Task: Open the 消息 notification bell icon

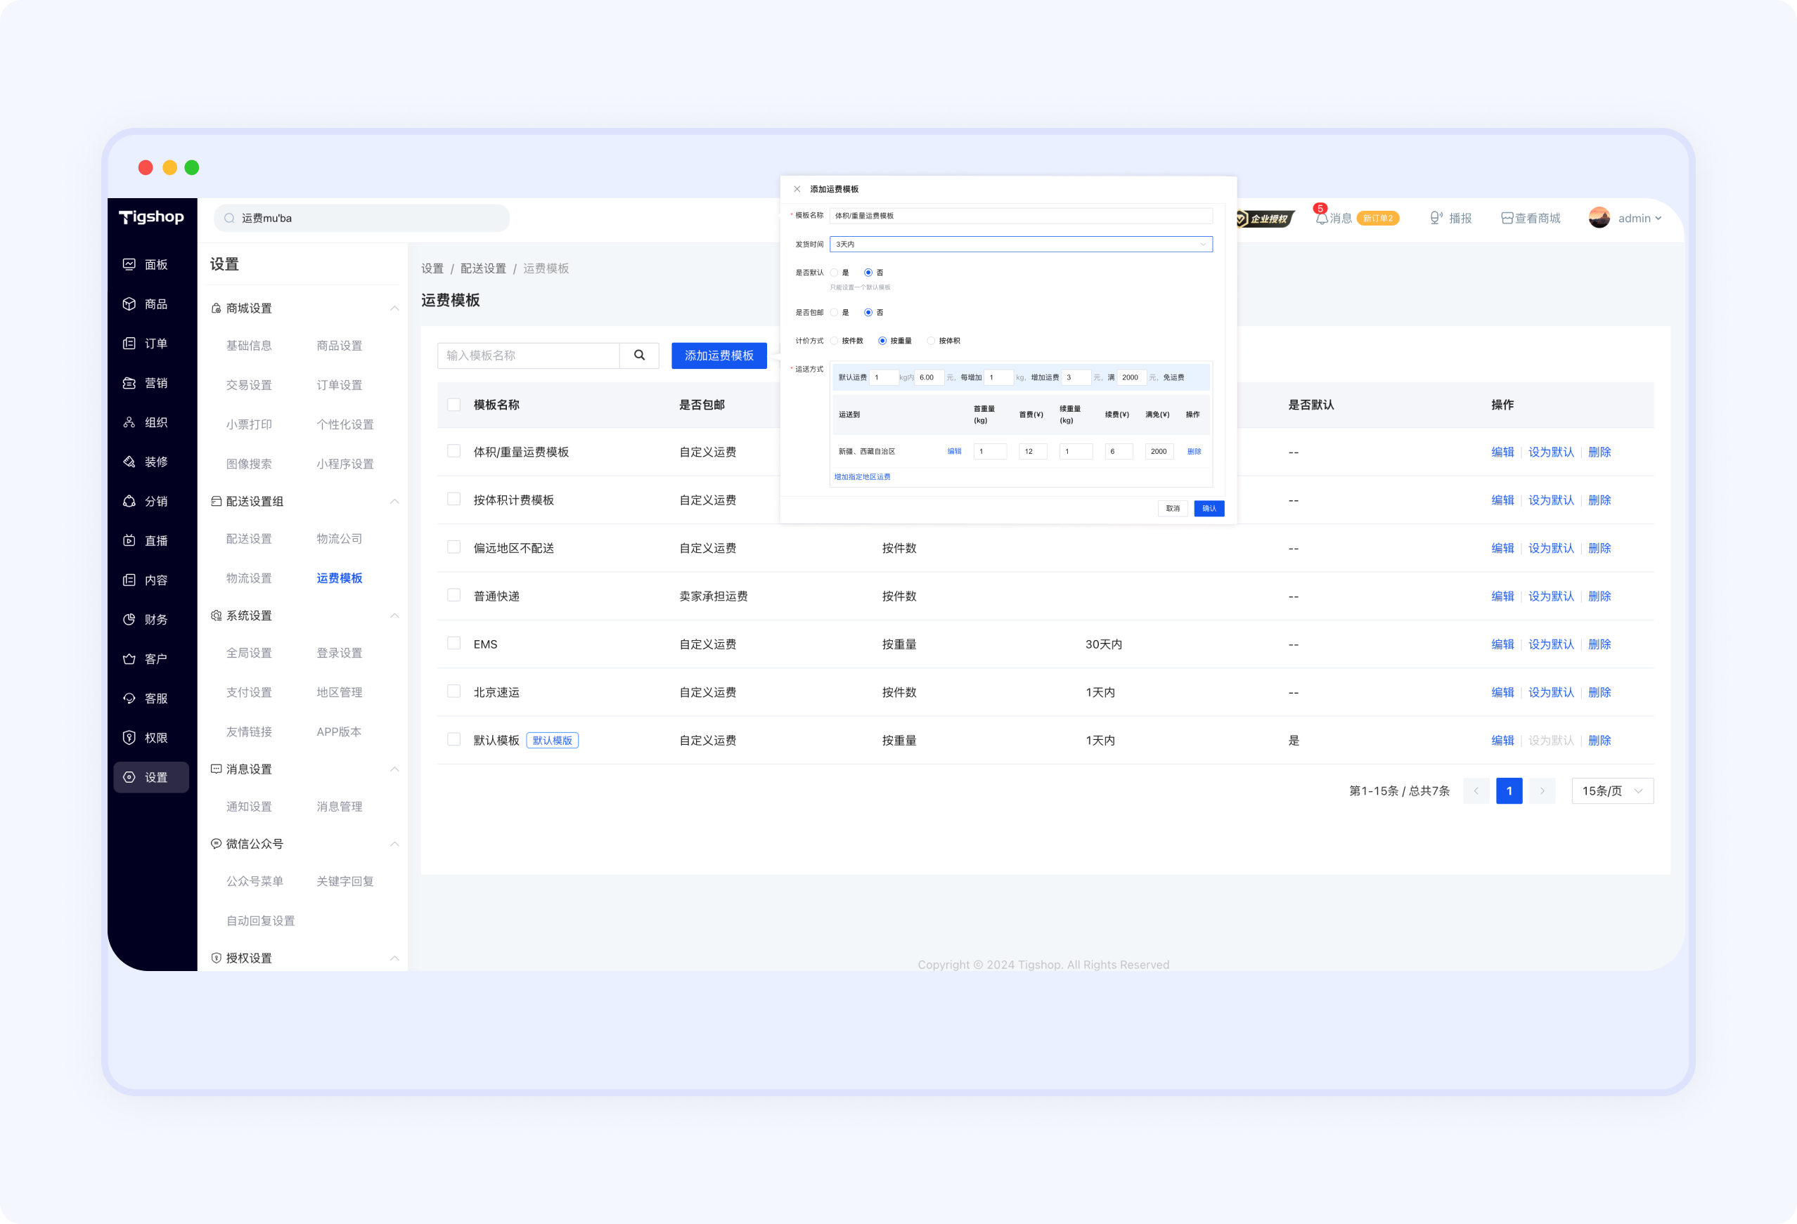Action: click(x=1322, y=218)
